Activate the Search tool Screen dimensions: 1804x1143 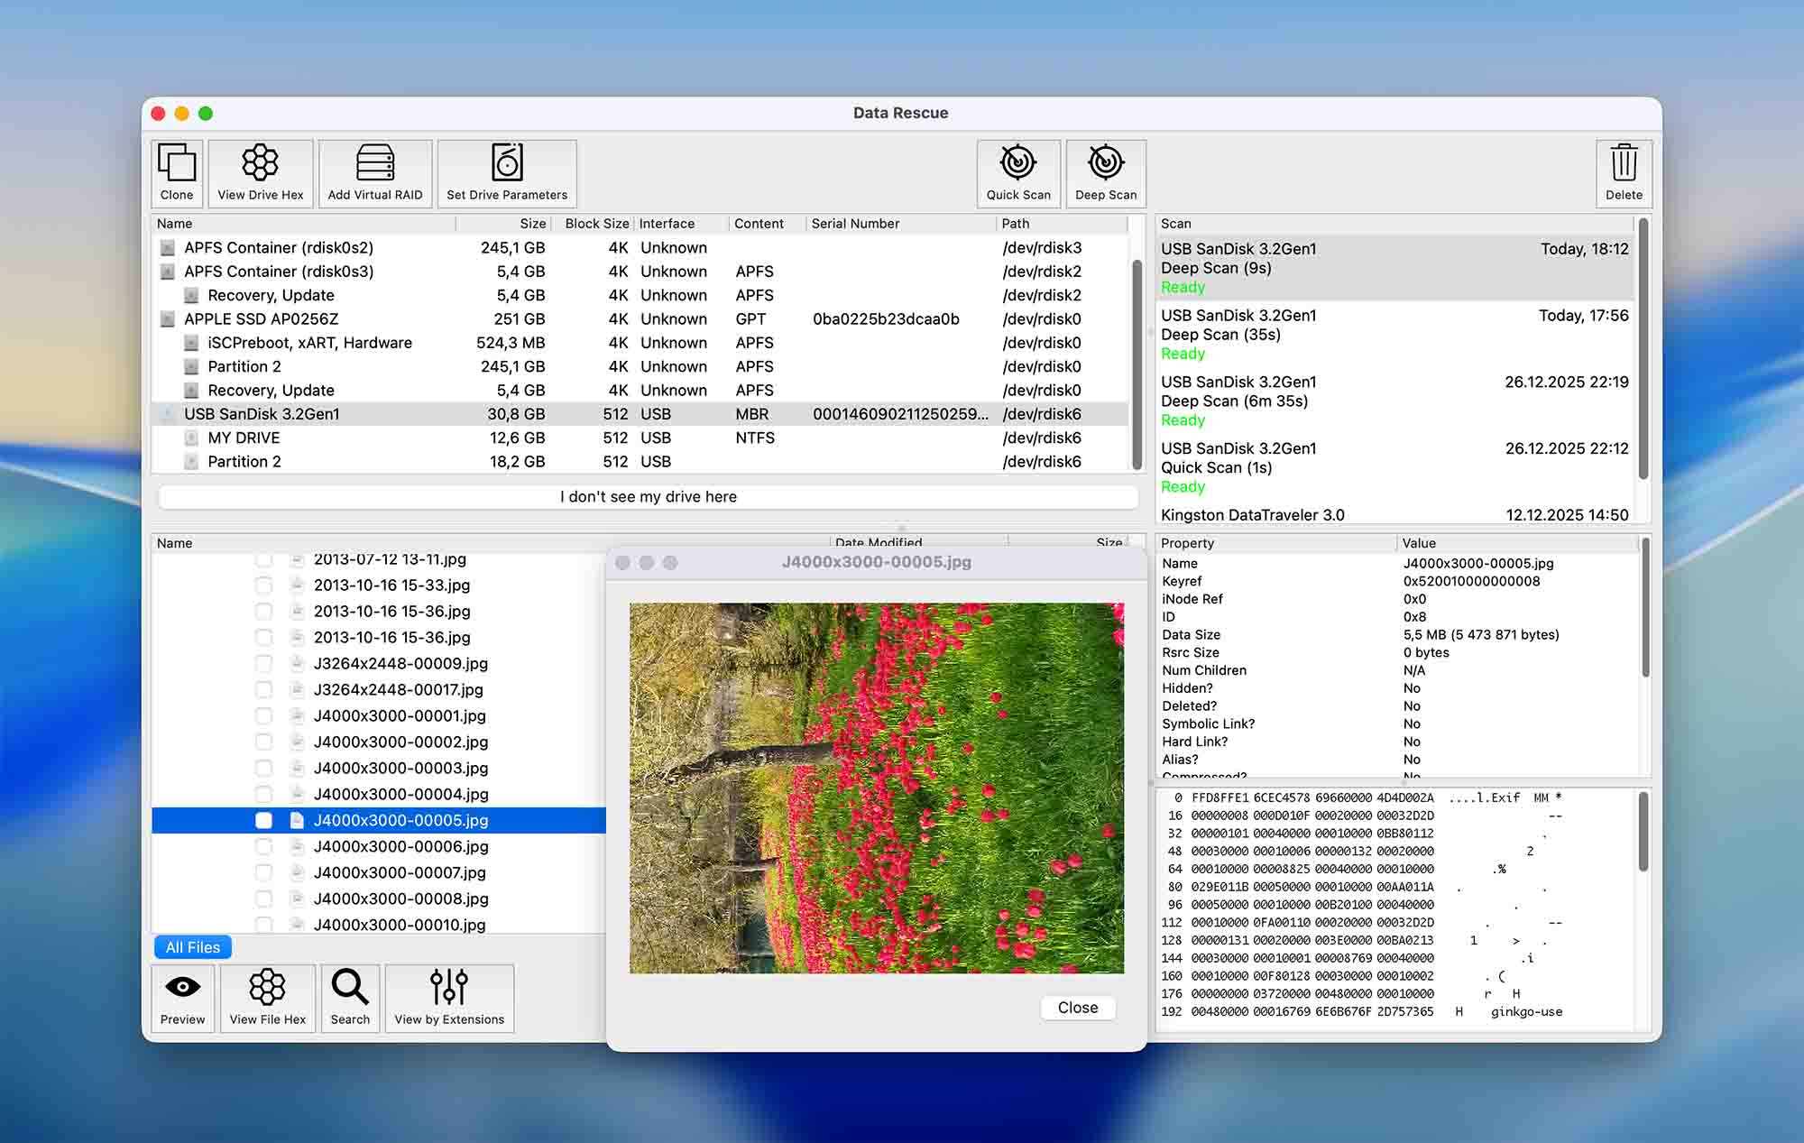pyautogui.click(x=350, y=998)
